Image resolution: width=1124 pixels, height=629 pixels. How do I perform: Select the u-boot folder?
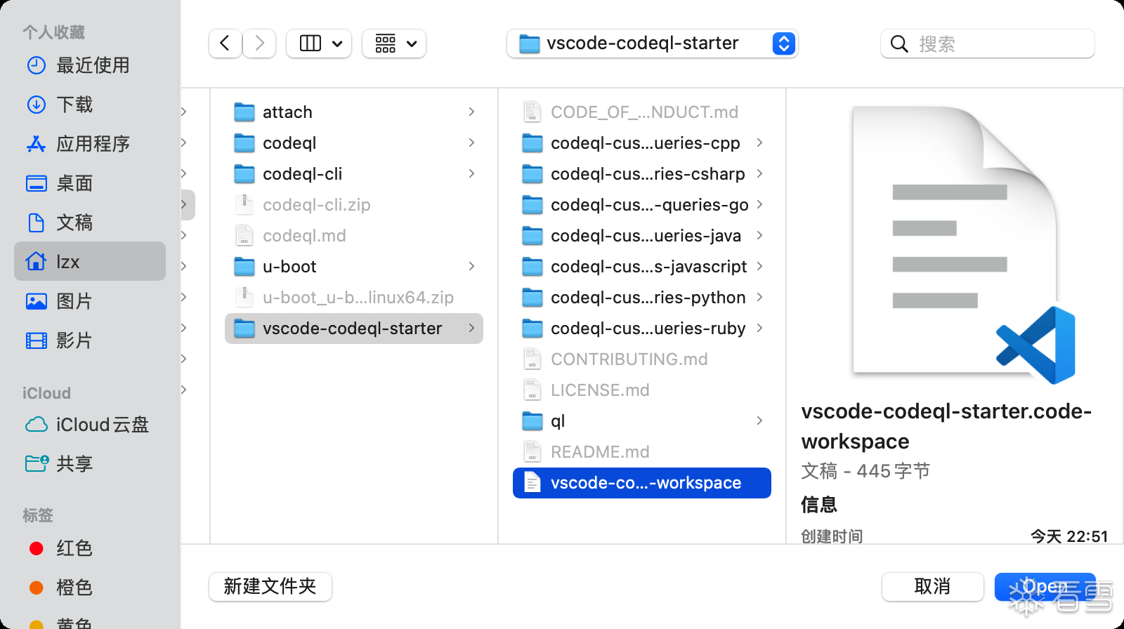(289, 267)
